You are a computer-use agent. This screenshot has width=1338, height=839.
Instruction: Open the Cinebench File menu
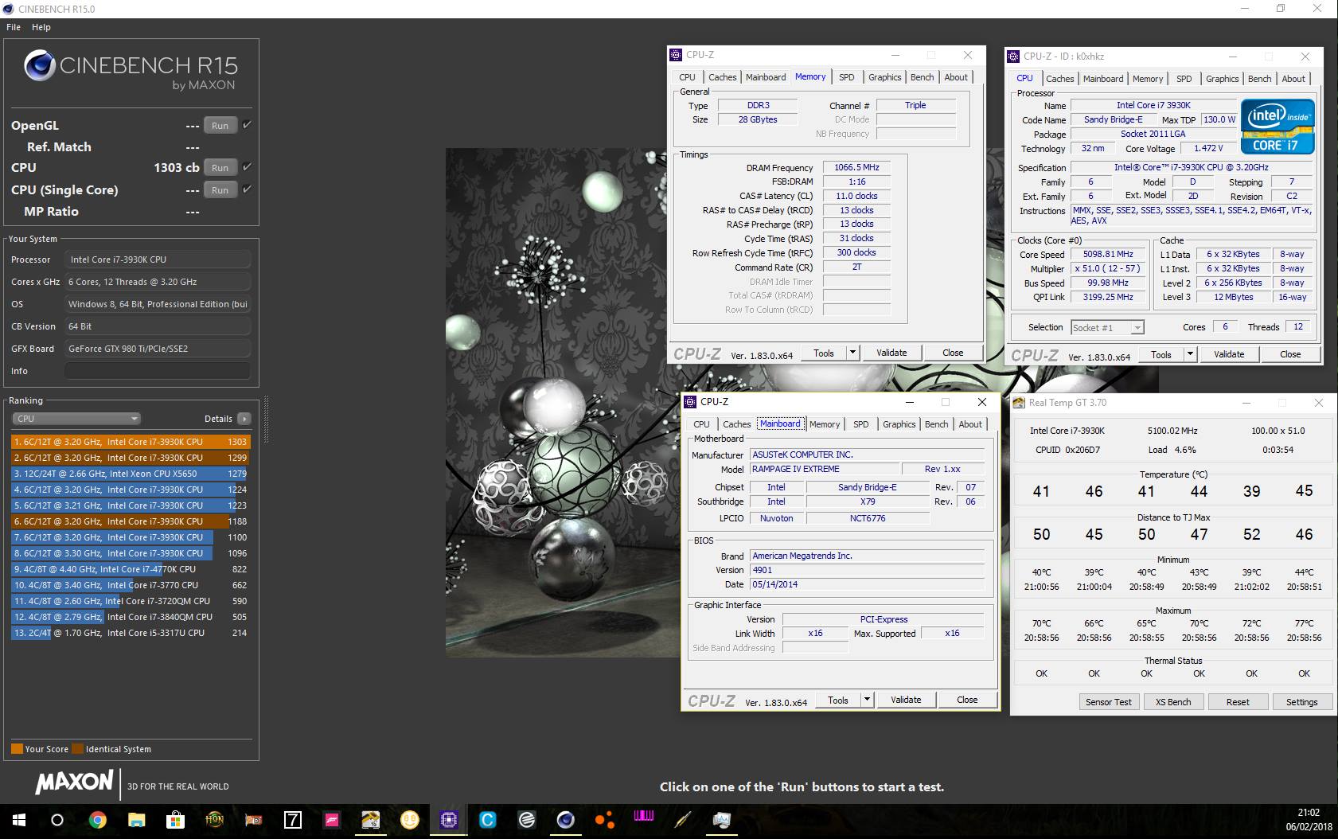point(14,27)
